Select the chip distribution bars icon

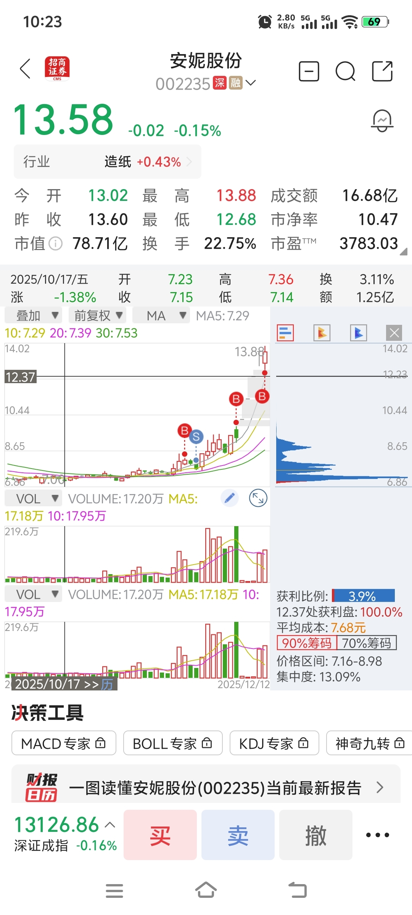coord(285,333)
